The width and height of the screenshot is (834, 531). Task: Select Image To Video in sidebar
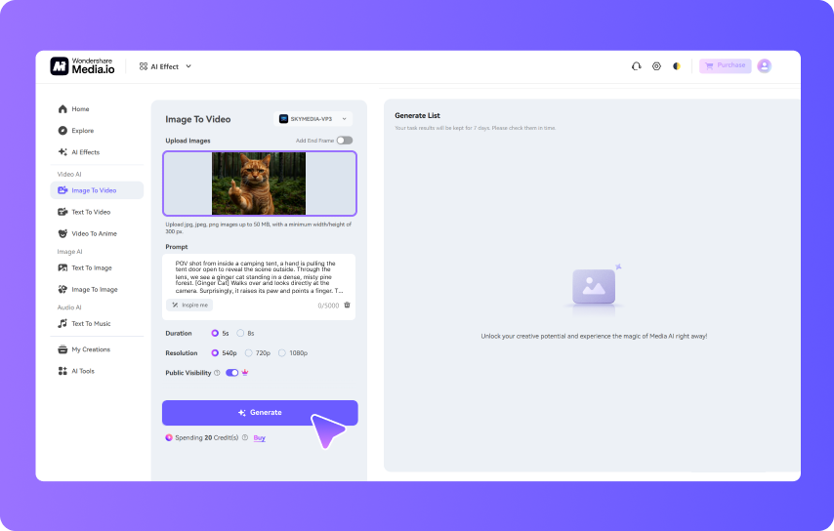coord(97,190)
